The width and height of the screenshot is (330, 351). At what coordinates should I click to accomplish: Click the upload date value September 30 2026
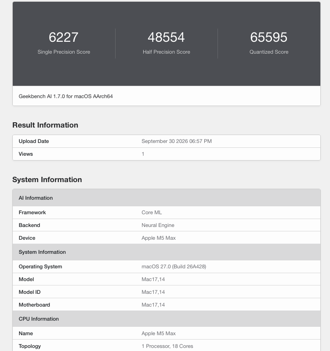(176, 141)
